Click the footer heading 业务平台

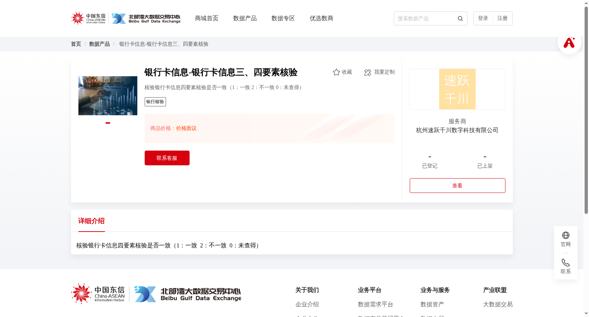coord(370,290)
